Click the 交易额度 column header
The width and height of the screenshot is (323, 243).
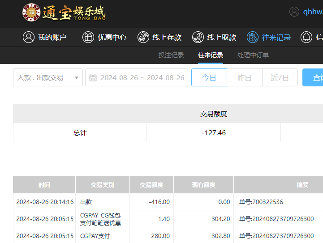tap(151, 185)
